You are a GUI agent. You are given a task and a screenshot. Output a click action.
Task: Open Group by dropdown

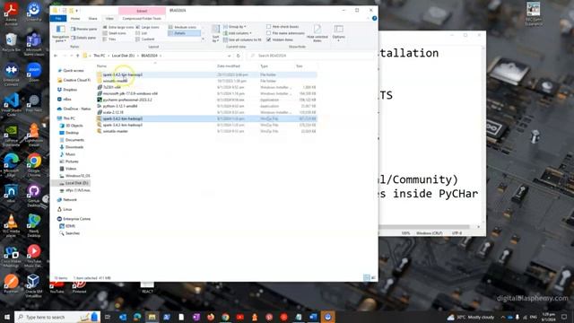235,27
